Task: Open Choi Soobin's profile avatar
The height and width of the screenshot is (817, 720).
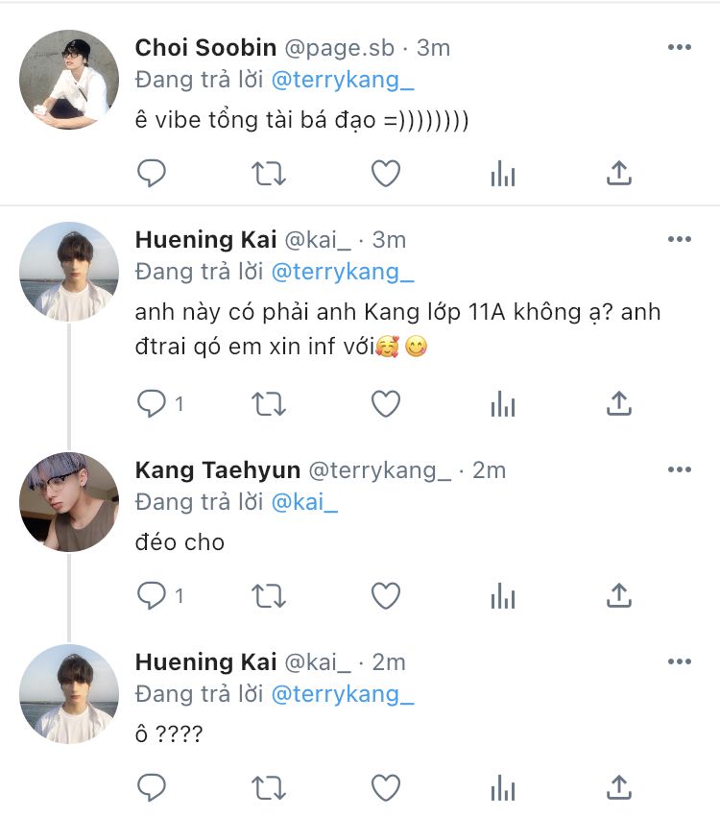Action: coord(69,80)
